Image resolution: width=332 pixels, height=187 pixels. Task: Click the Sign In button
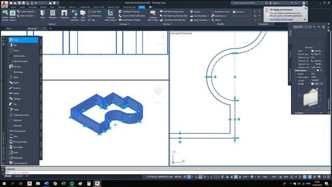coord(274,3)
